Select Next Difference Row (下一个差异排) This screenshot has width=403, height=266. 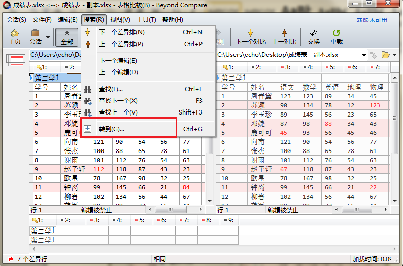(x=148, y=32)
